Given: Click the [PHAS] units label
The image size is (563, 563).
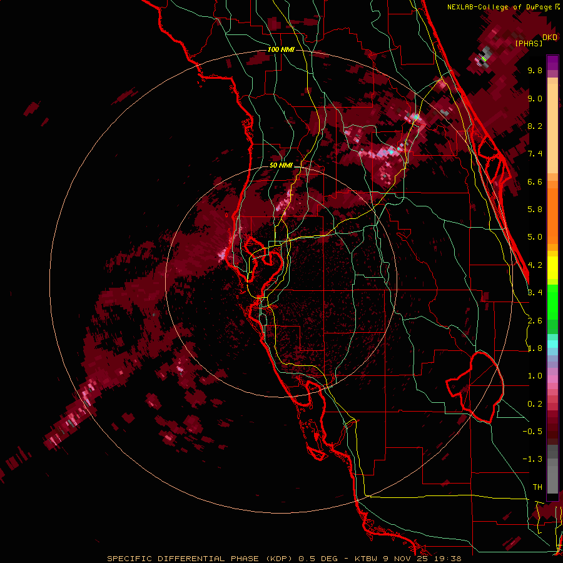Looking at the screenshot, I should click(529, 44).
